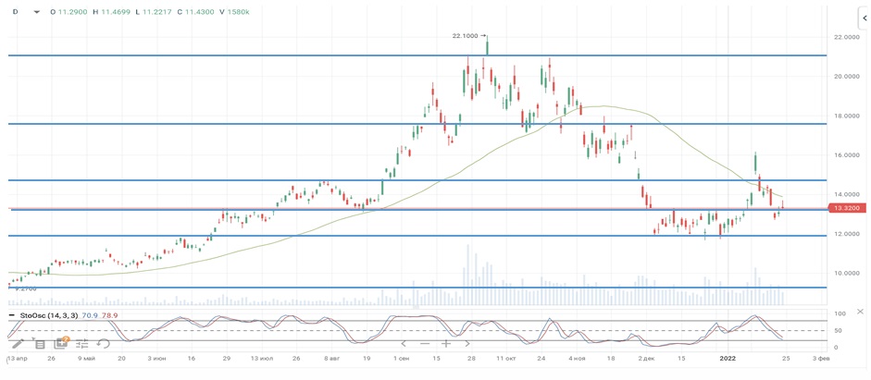Pan chart right with the right chevron
Image resolution: width=871 pixels, height=380 pixels.
click(x=467, y=344)
